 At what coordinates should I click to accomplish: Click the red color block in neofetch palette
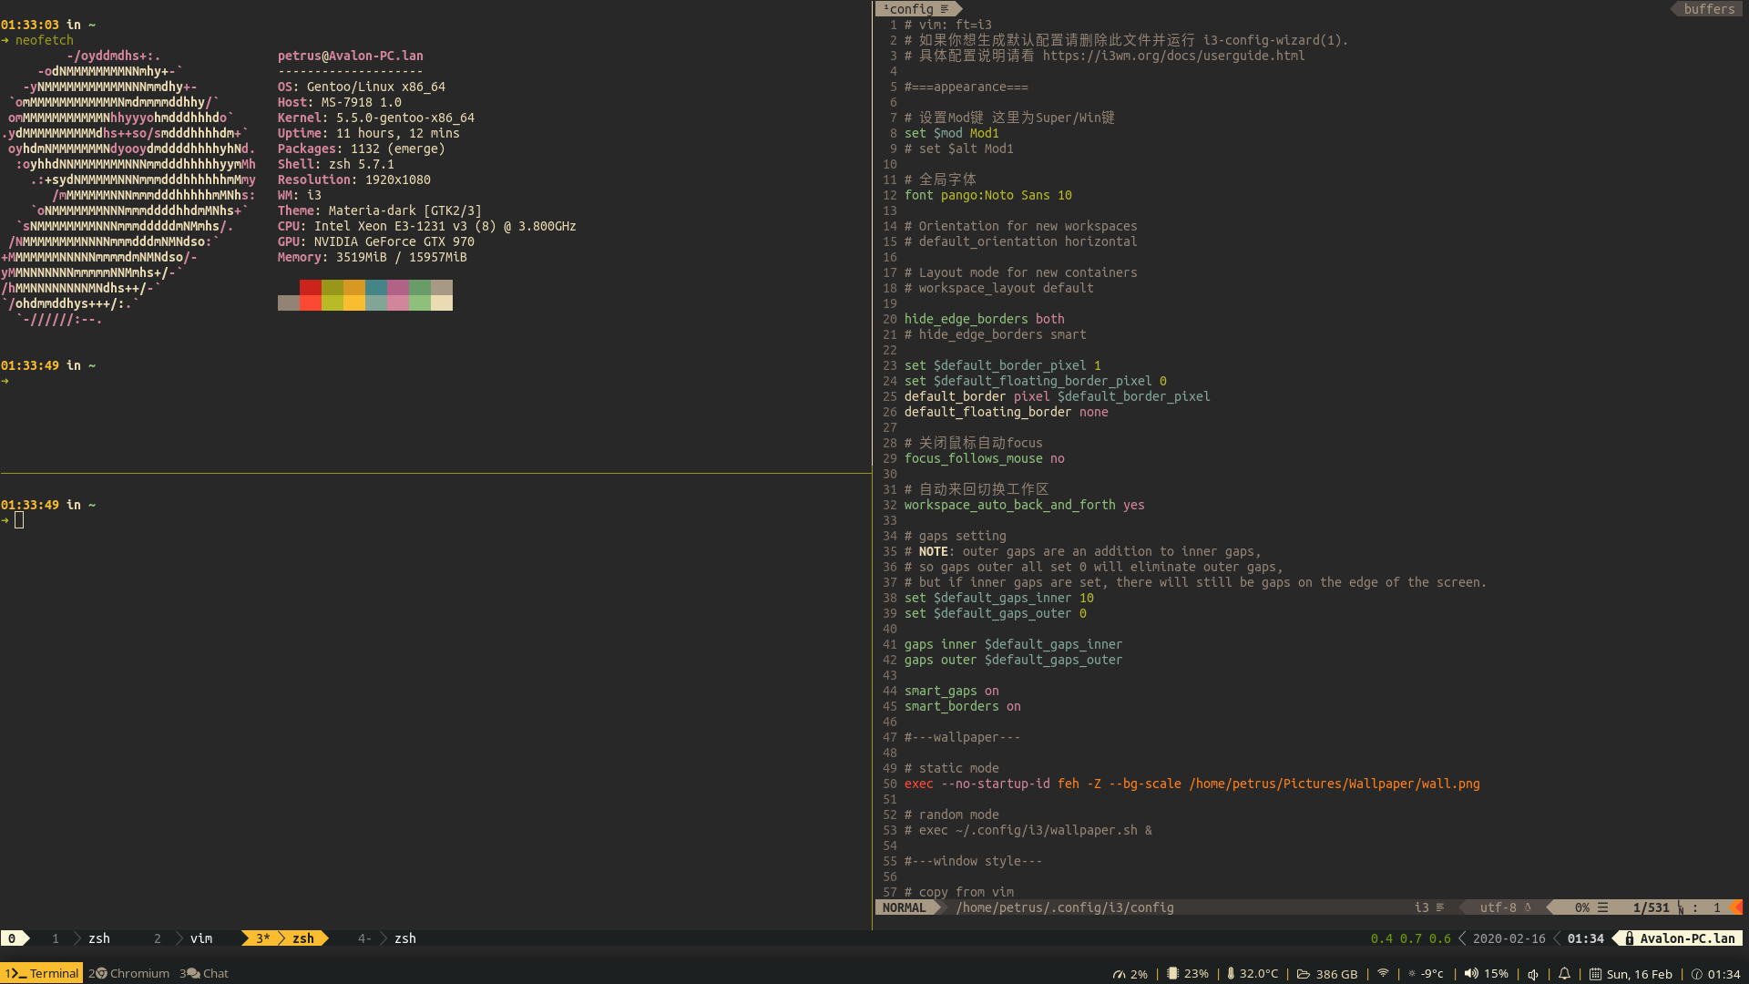[x=310, y=288]
